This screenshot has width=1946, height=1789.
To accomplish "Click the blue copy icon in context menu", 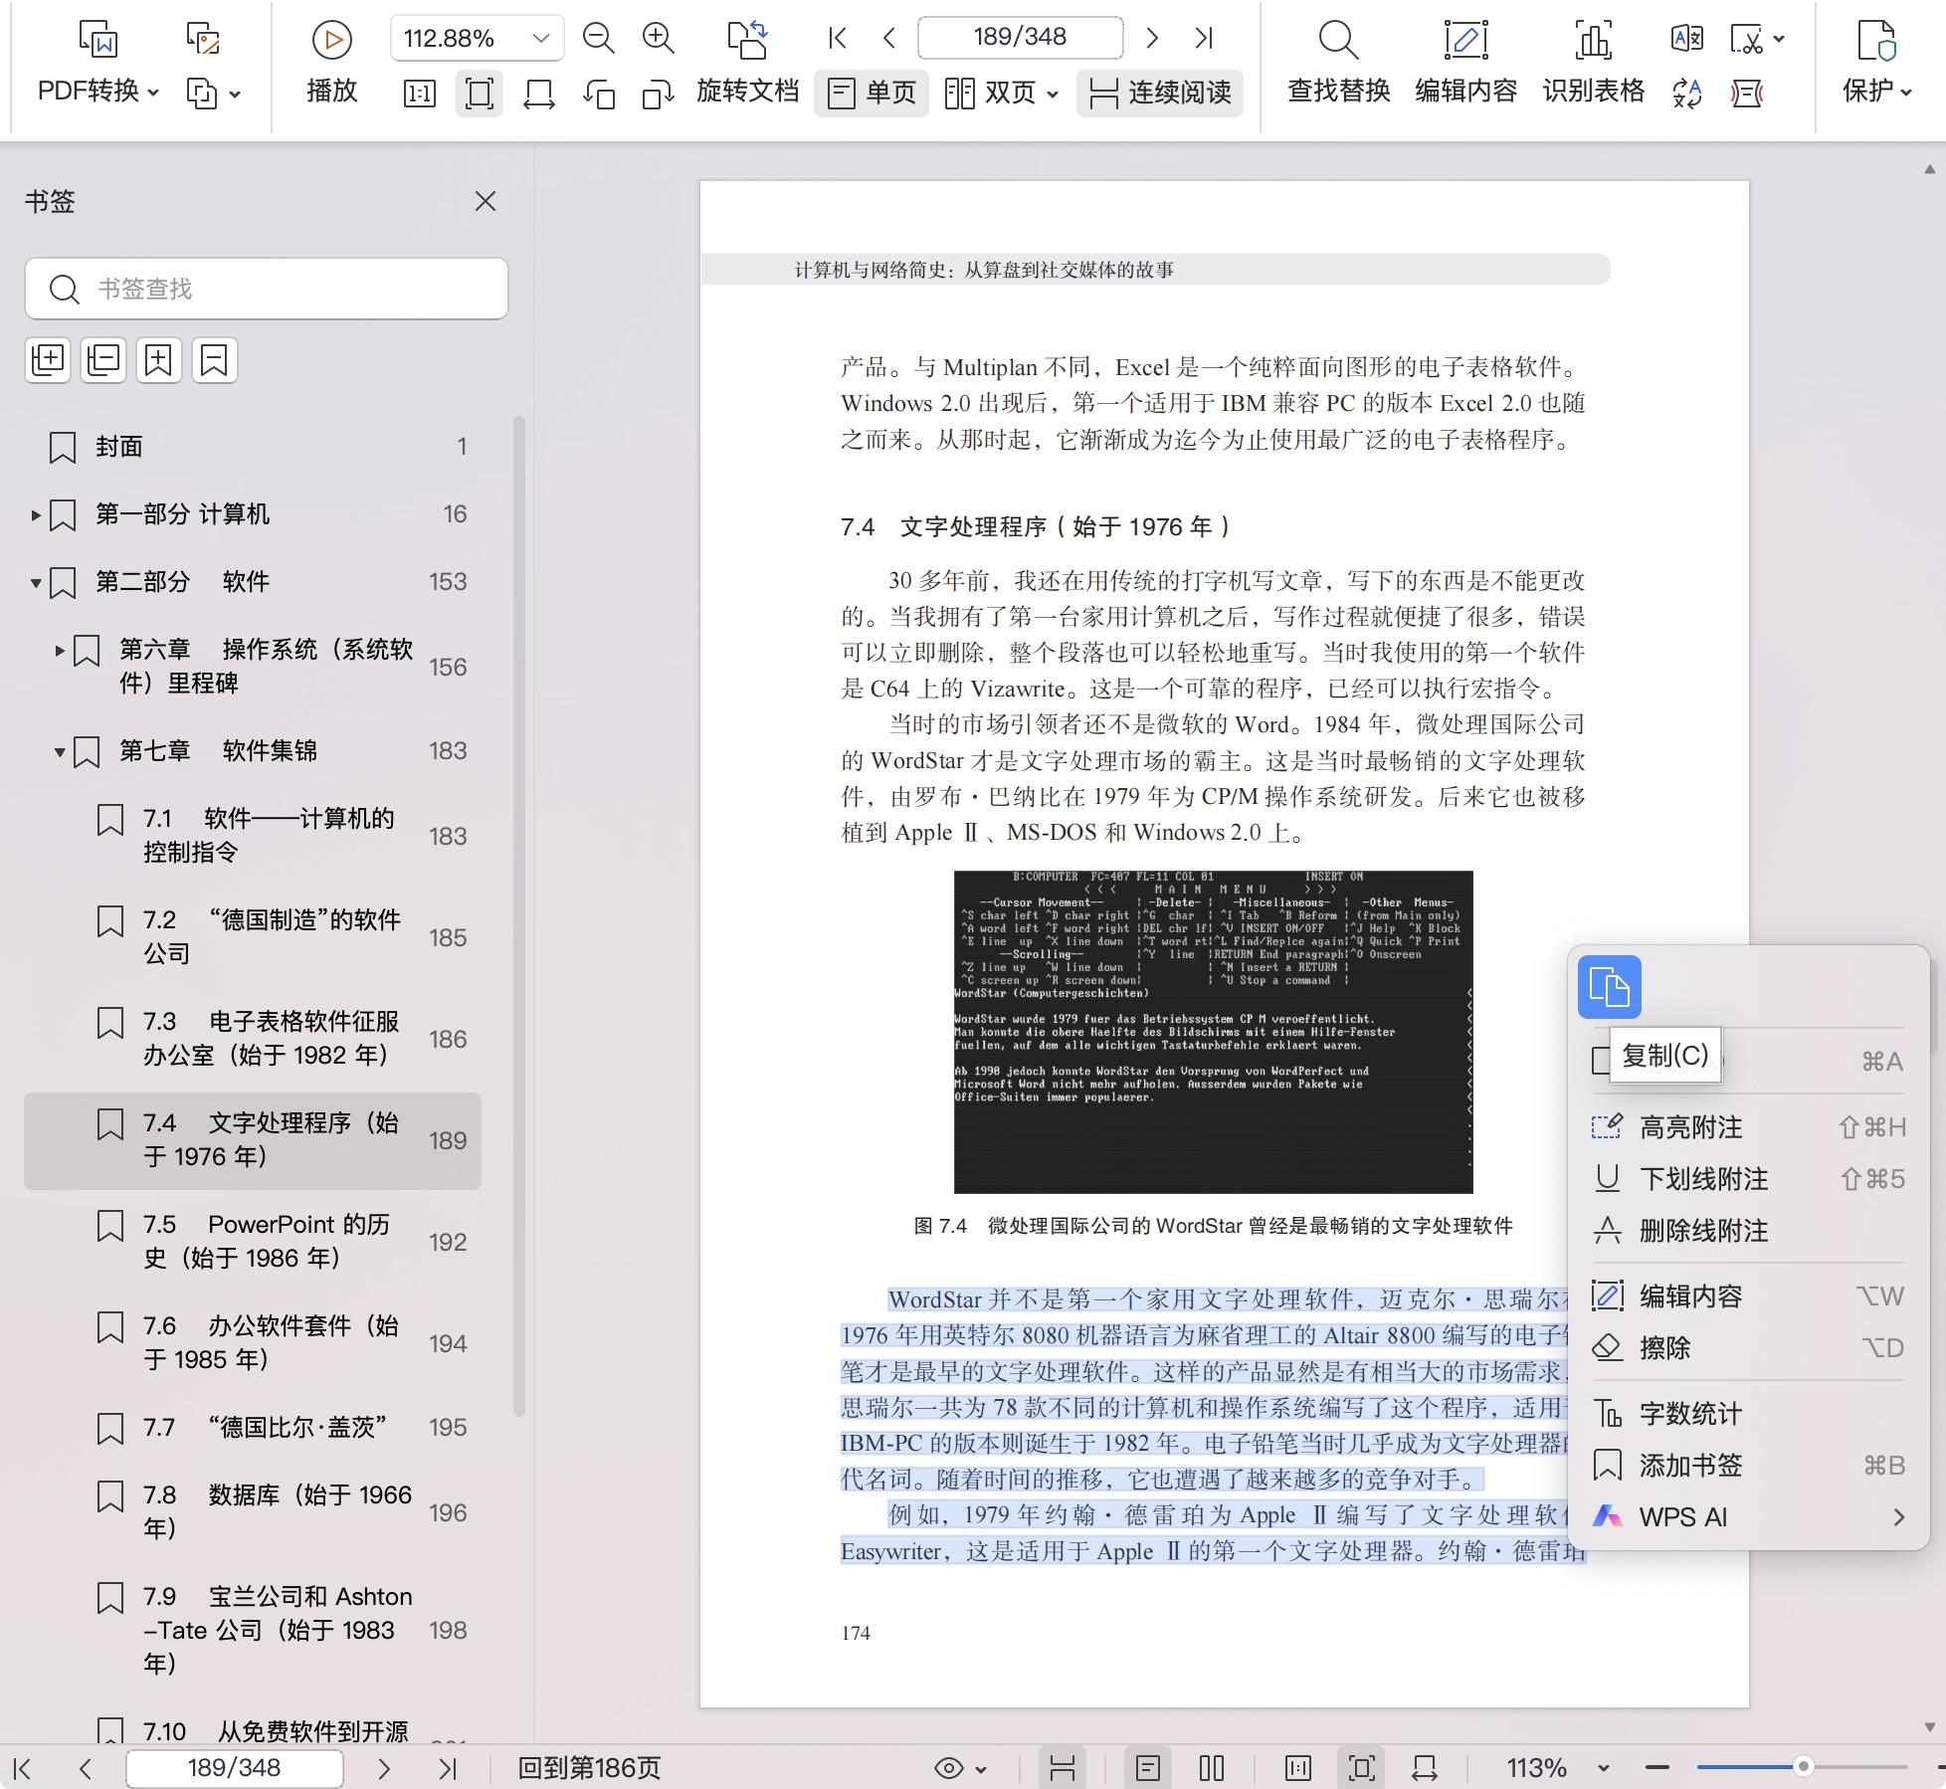I will (x=1609, y=987).
